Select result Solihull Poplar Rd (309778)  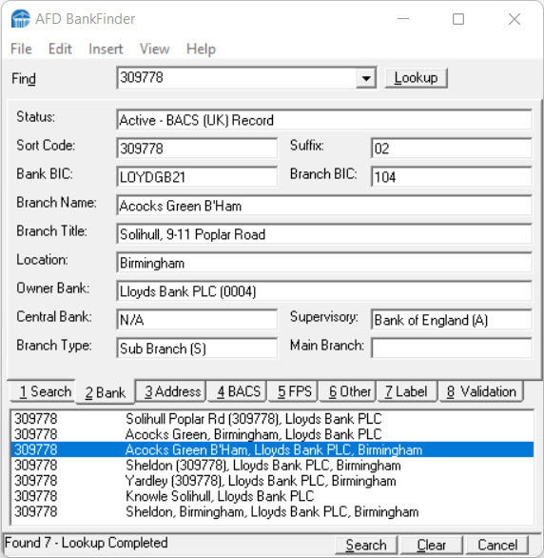click(272, 419)
